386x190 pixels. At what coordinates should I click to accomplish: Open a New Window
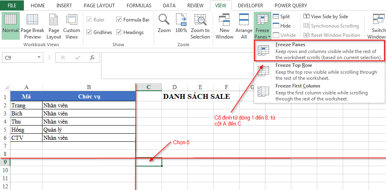224,26
